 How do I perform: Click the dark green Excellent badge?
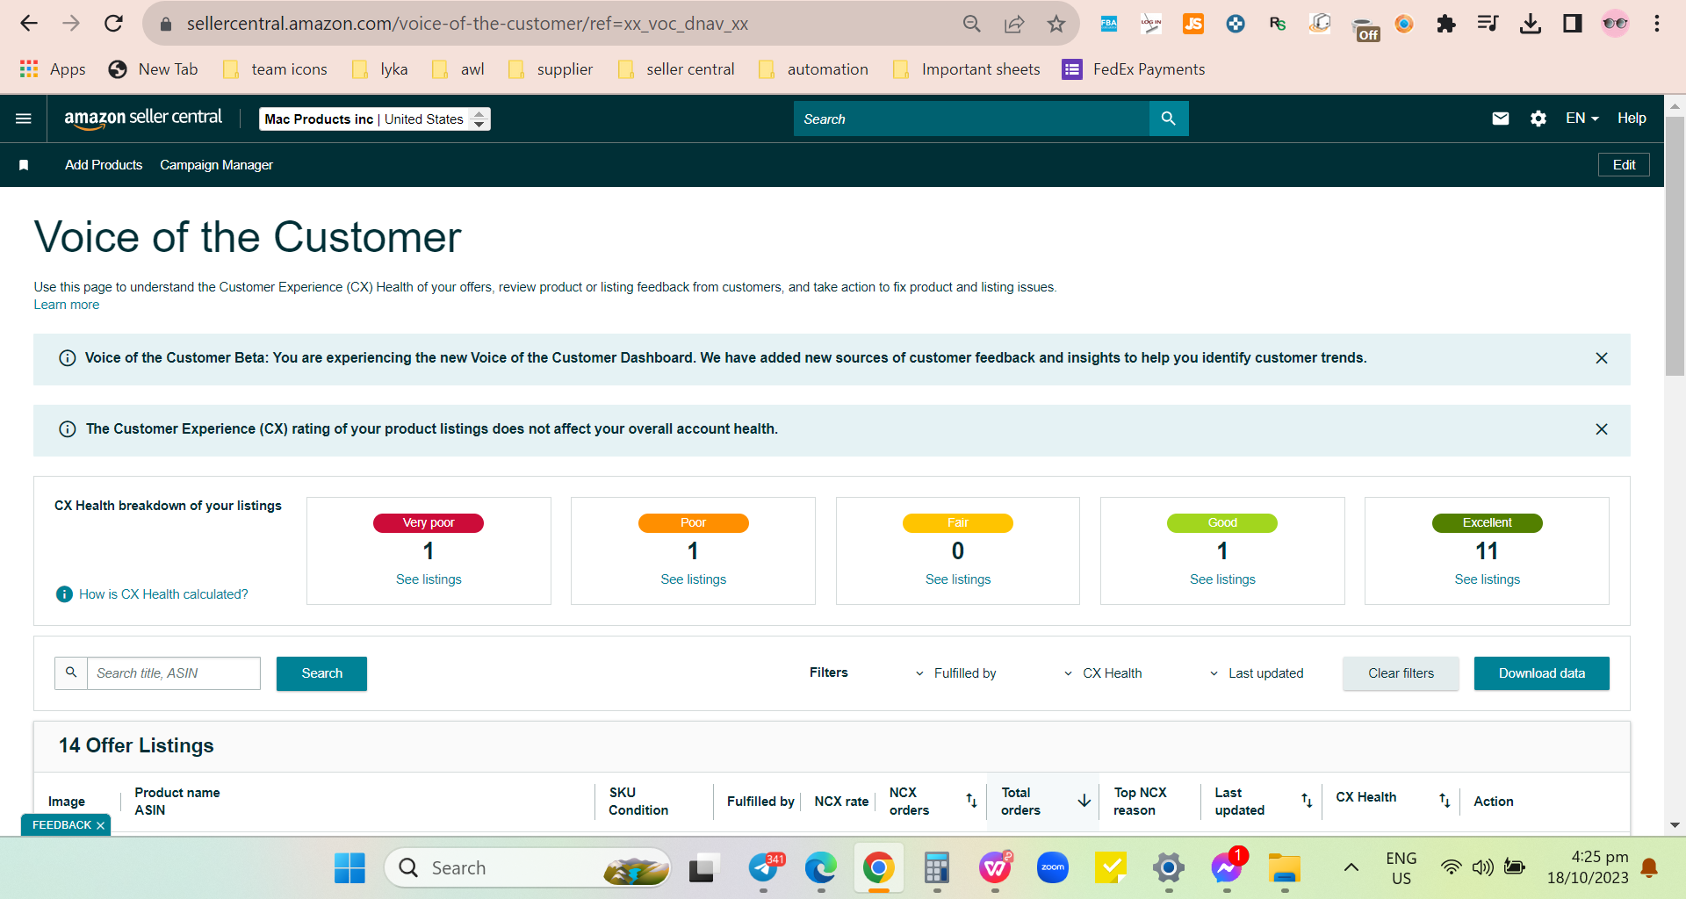1487,523
